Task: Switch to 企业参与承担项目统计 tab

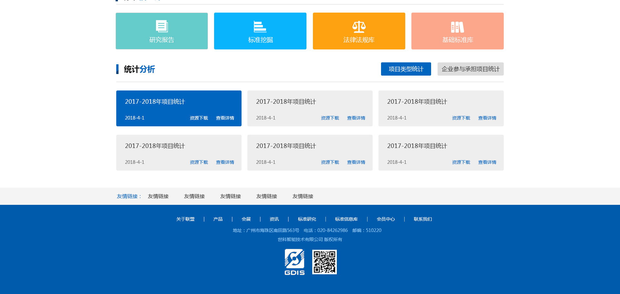Action: (470, 69)
